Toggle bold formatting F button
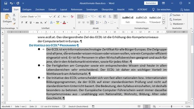 [22, 22]
